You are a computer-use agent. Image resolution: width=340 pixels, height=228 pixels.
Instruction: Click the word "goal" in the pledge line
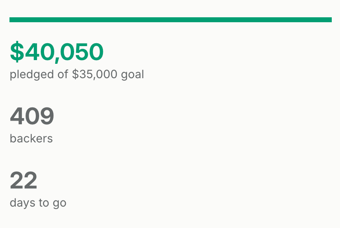click(133, 74)
